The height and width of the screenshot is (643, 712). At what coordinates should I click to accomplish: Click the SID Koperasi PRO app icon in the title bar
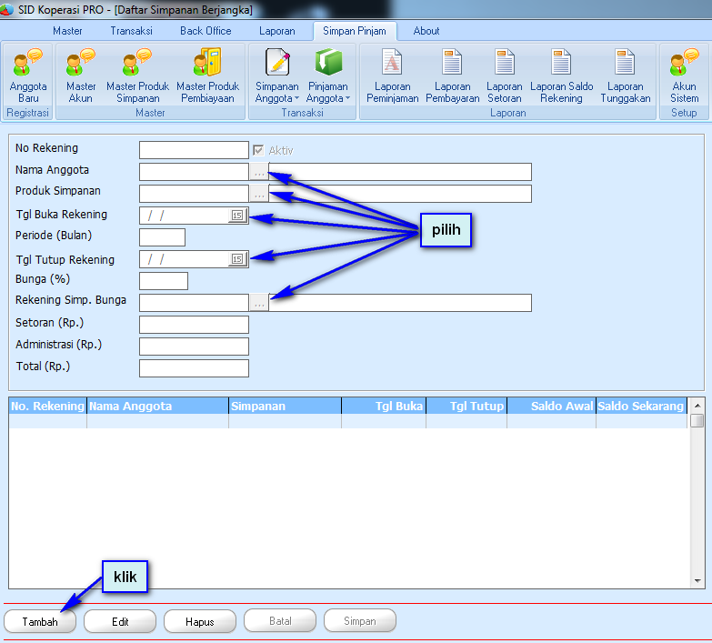(6, 9)
